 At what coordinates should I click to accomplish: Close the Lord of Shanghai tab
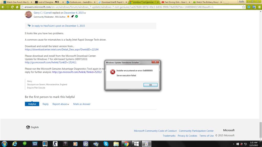click(63, 2)
